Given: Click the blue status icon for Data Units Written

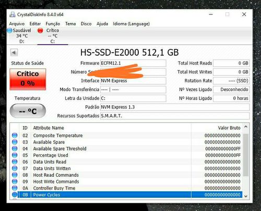Looking at the screenshot, I should pyautogui.click(x=15, y=168).
